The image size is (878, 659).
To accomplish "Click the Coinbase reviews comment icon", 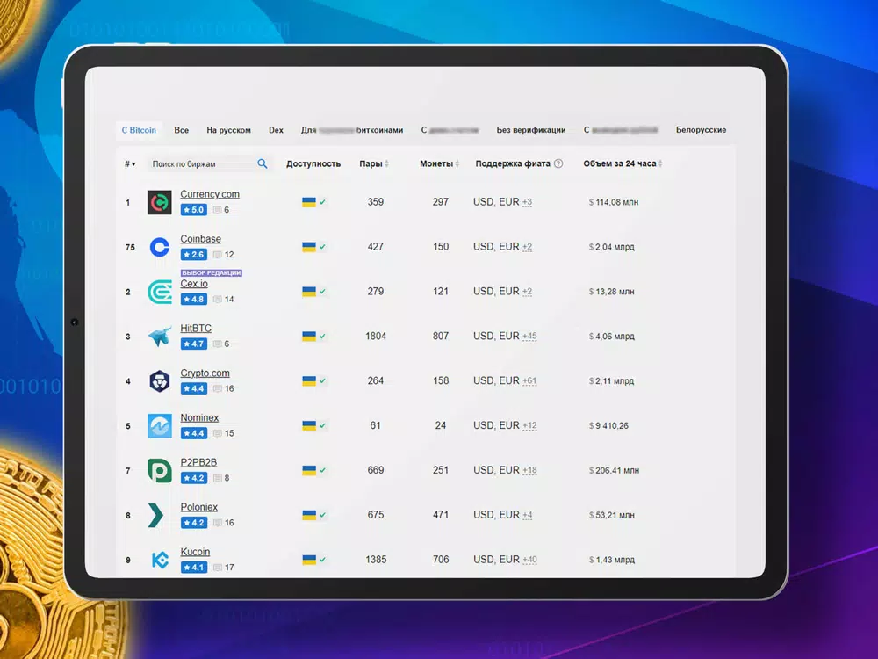I will click(x=217, y=255).
